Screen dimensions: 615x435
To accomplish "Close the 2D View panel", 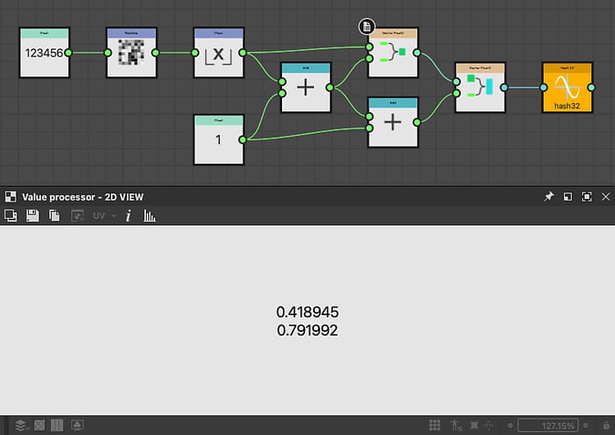I will [x=606, y=197].
